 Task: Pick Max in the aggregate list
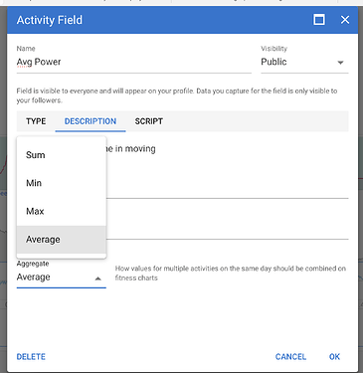pos(62,211)
